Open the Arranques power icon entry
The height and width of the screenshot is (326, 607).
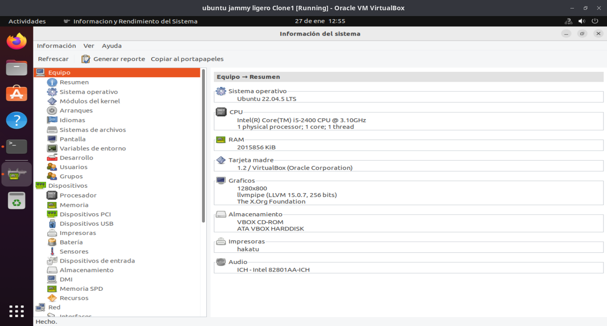pyautogui.click(x=52, y=111)
